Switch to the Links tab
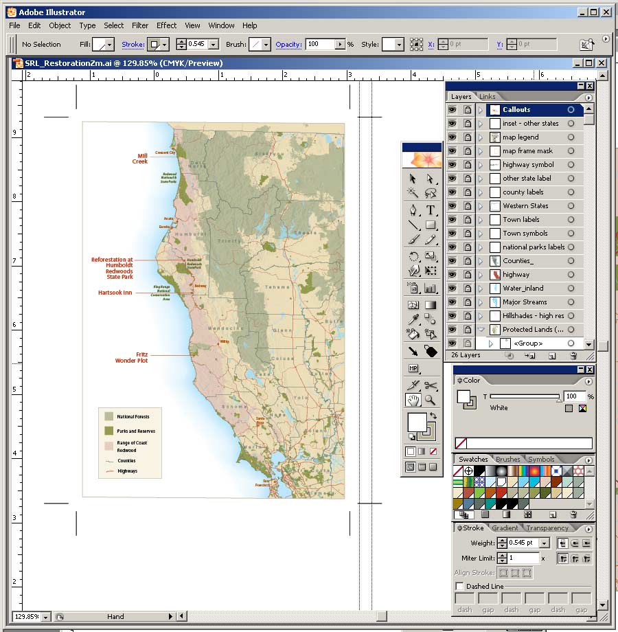 [x=487, y=96]
